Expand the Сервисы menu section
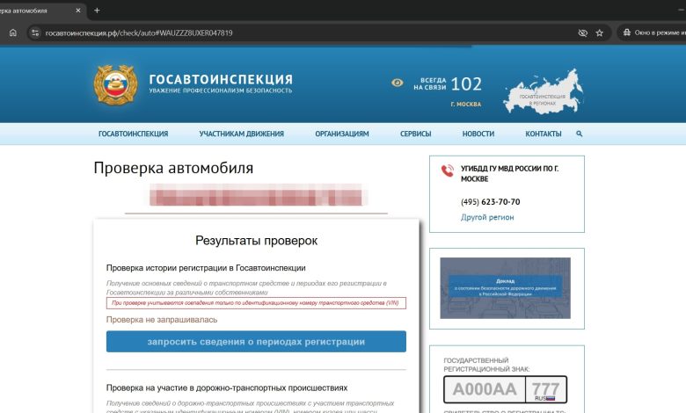This screenshot has width=686, height=413. [x=415, y=134]
